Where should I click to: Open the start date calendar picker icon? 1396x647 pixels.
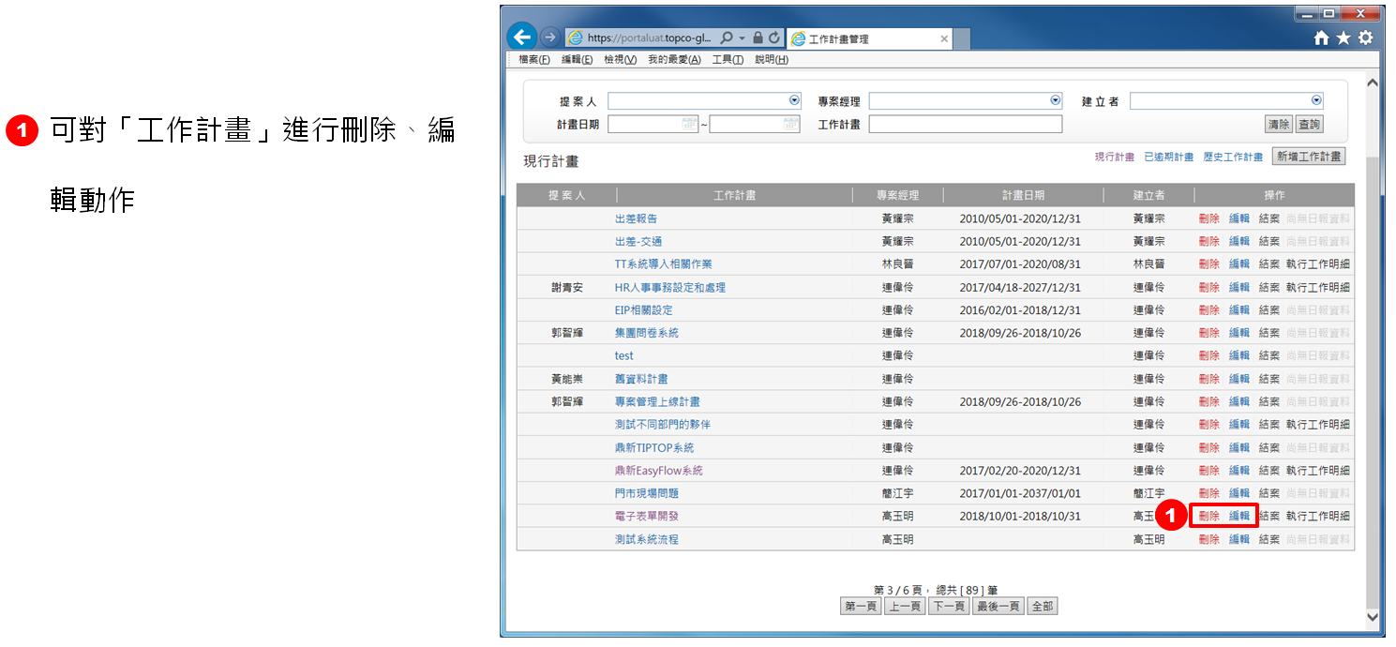coord(689,124)
